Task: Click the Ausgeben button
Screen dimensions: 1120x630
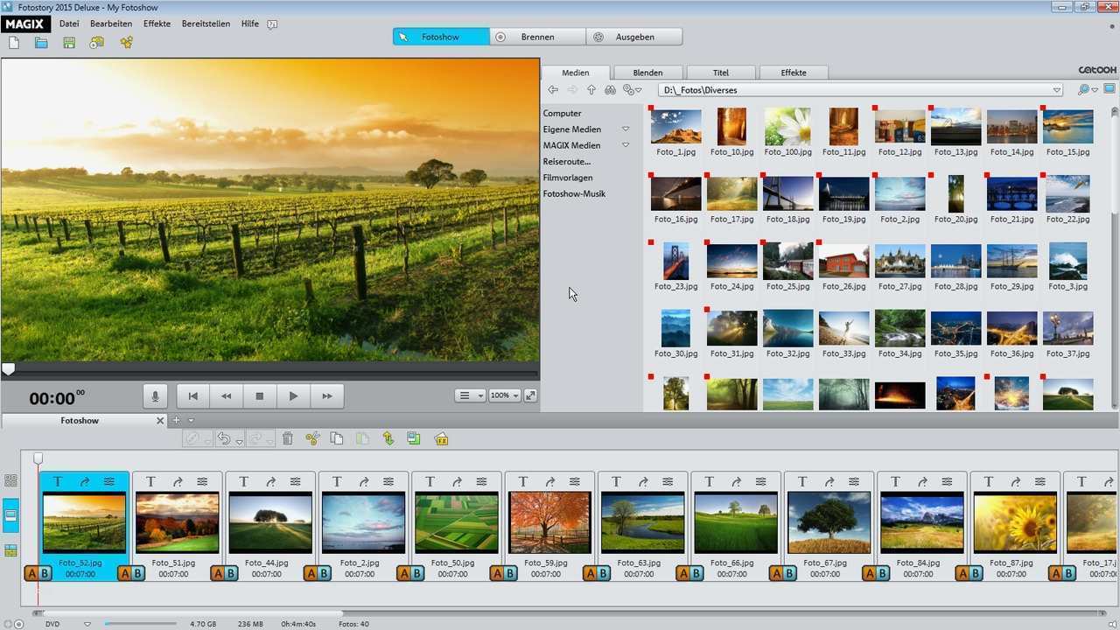Action: (633, 37)
